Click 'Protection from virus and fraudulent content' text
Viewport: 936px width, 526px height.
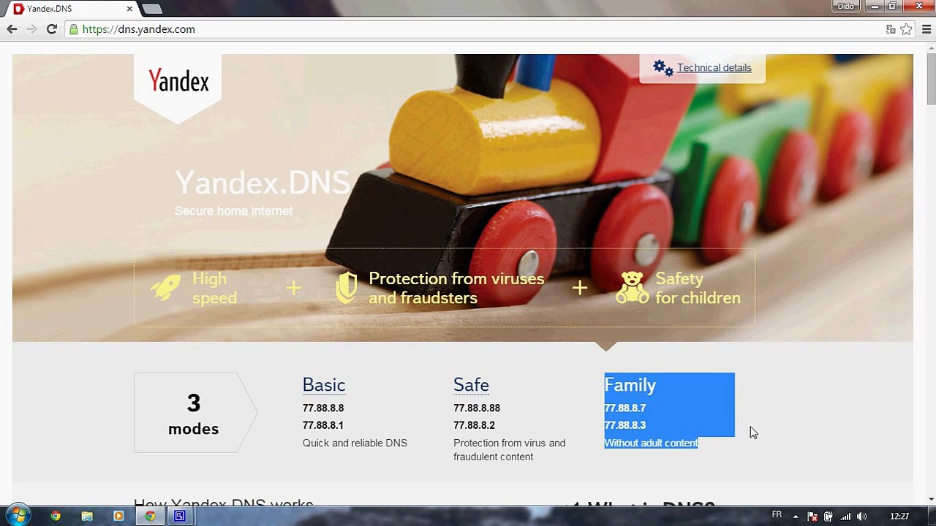(x=509, y=449)
